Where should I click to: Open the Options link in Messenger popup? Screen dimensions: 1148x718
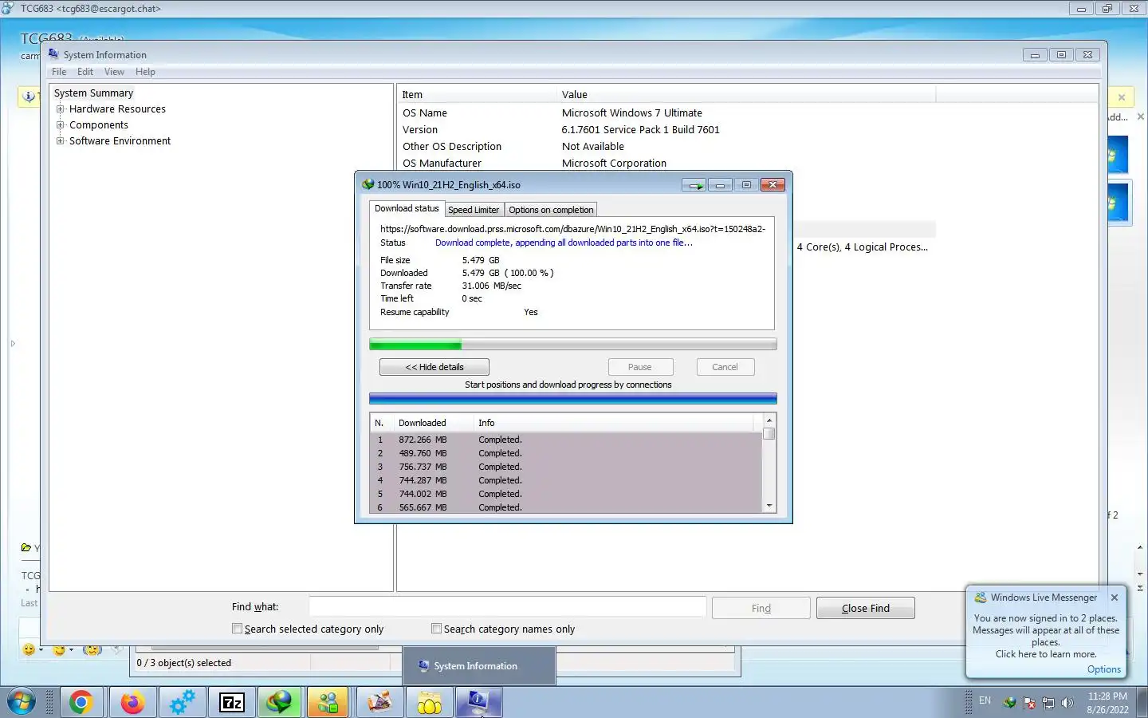coord(1104,669)
